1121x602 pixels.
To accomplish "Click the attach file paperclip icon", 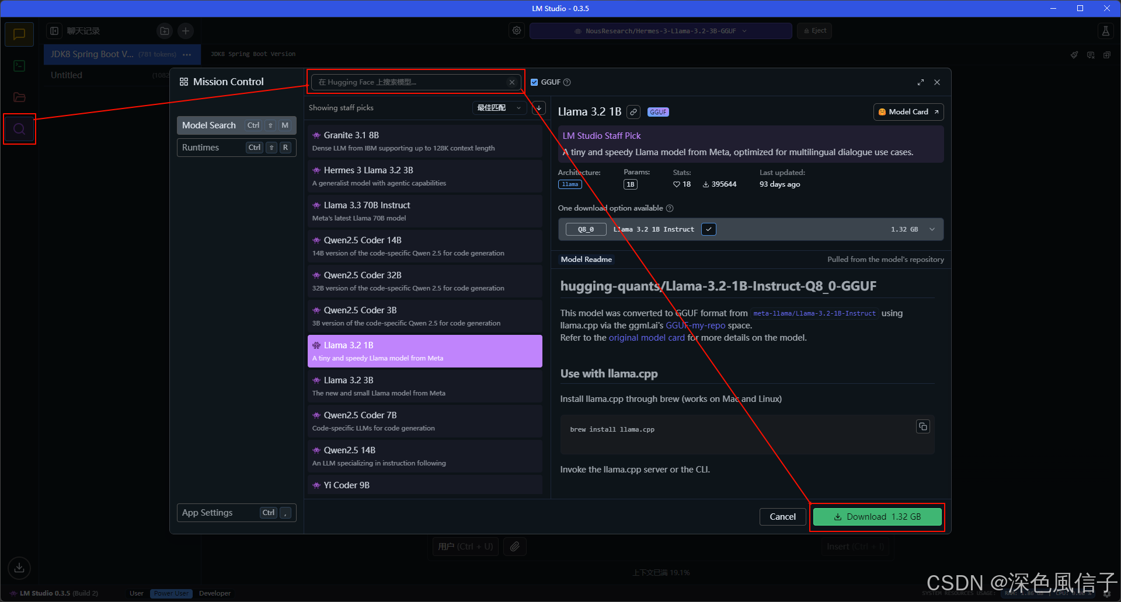I will [514, 547].
